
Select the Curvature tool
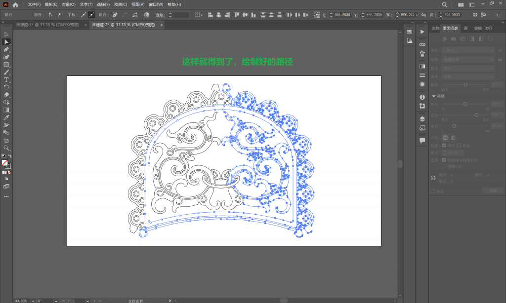6,57
